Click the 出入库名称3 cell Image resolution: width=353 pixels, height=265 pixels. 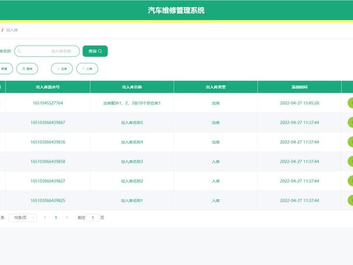tap(132, 162)
